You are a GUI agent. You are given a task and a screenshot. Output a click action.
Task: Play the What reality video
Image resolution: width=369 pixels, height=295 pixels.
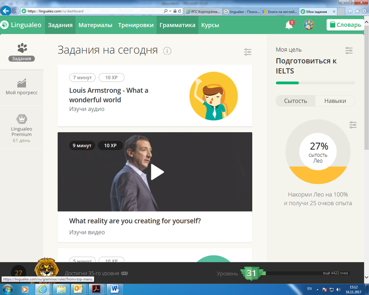[157, 172]
